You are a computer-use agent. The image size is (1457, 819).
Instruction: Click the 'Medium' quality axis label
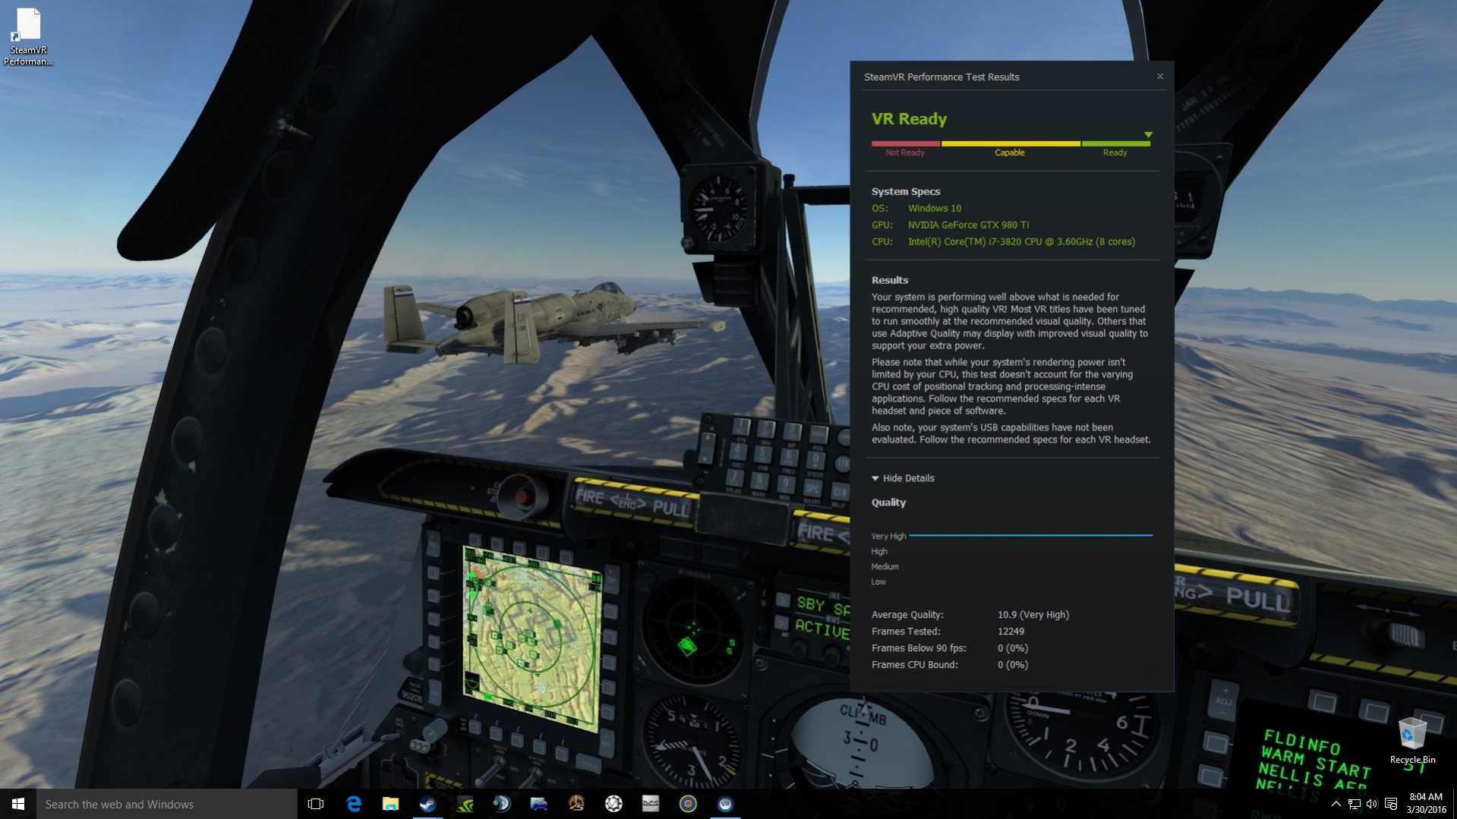coord(885,566)
